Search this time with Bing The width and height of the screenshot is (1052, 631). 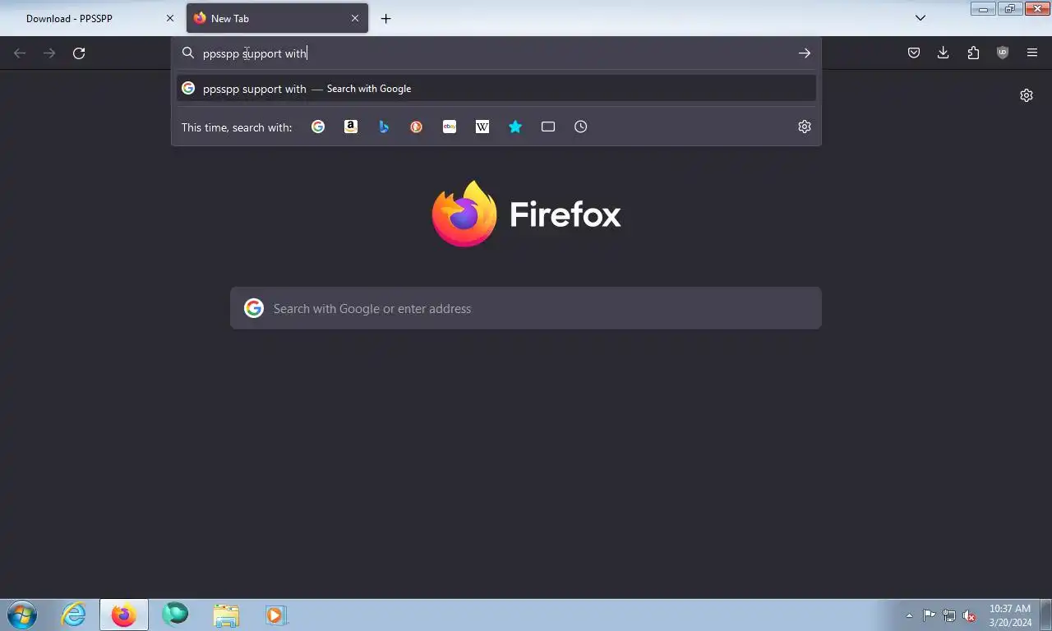pos(384,127)
